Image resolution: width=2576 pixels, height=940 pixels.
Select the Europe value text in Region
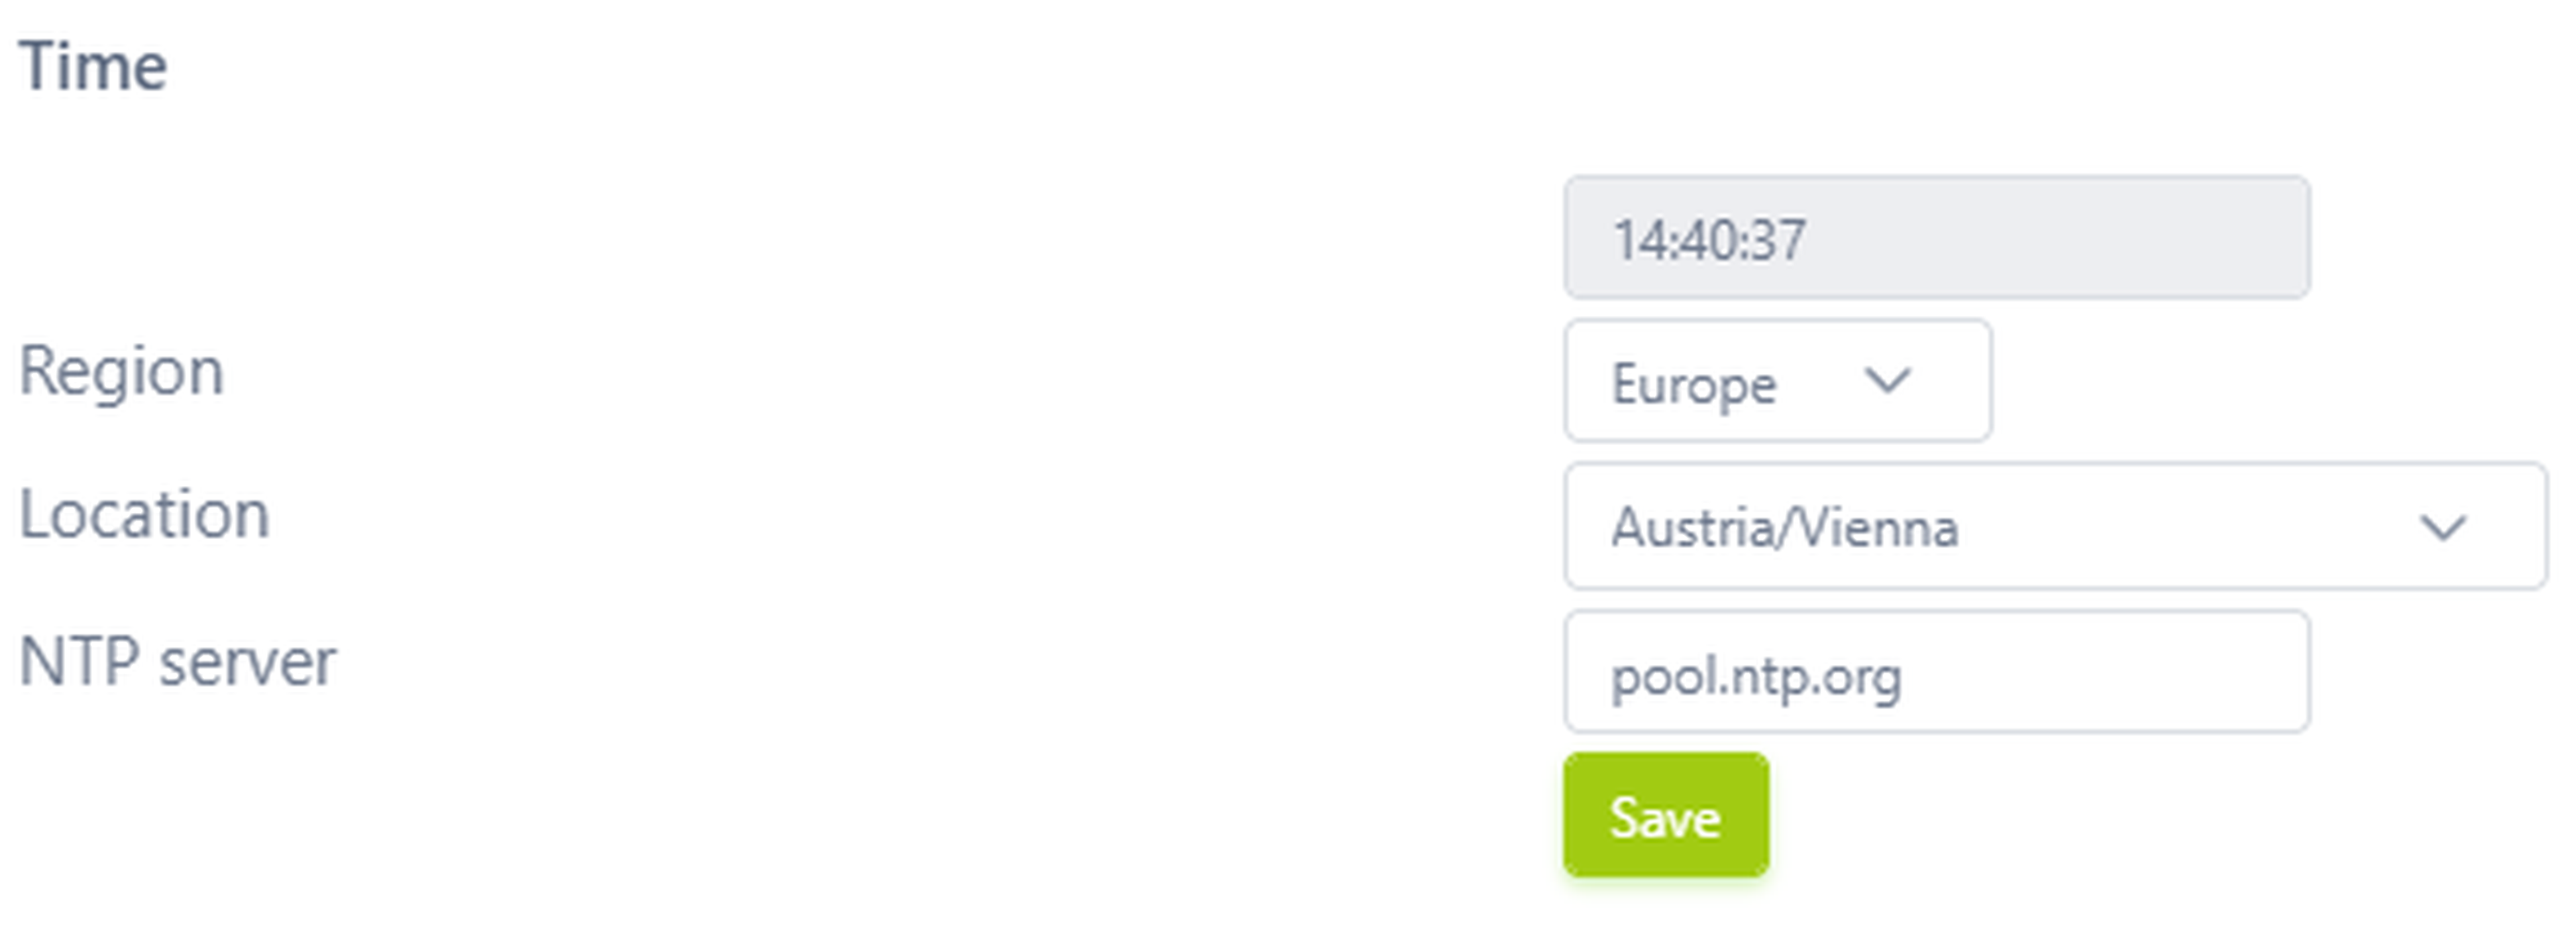(x=1693, y=385)
